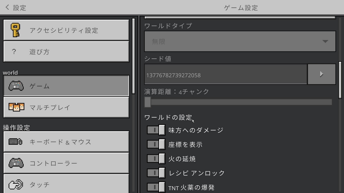Image resolution: width=344 pixels, height=193 pixels.
Task: Open the 遊び方 section
Action: point(66,51)
